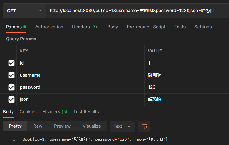Switch to the Authorization tab
The width and height of the screenshot is (229, 145).
49,27
